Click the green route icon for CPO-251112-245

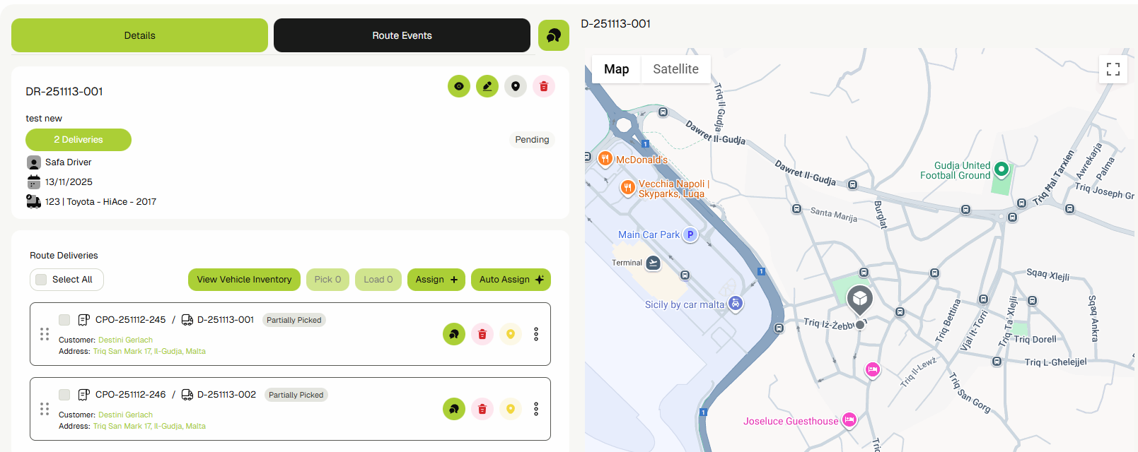454,334
